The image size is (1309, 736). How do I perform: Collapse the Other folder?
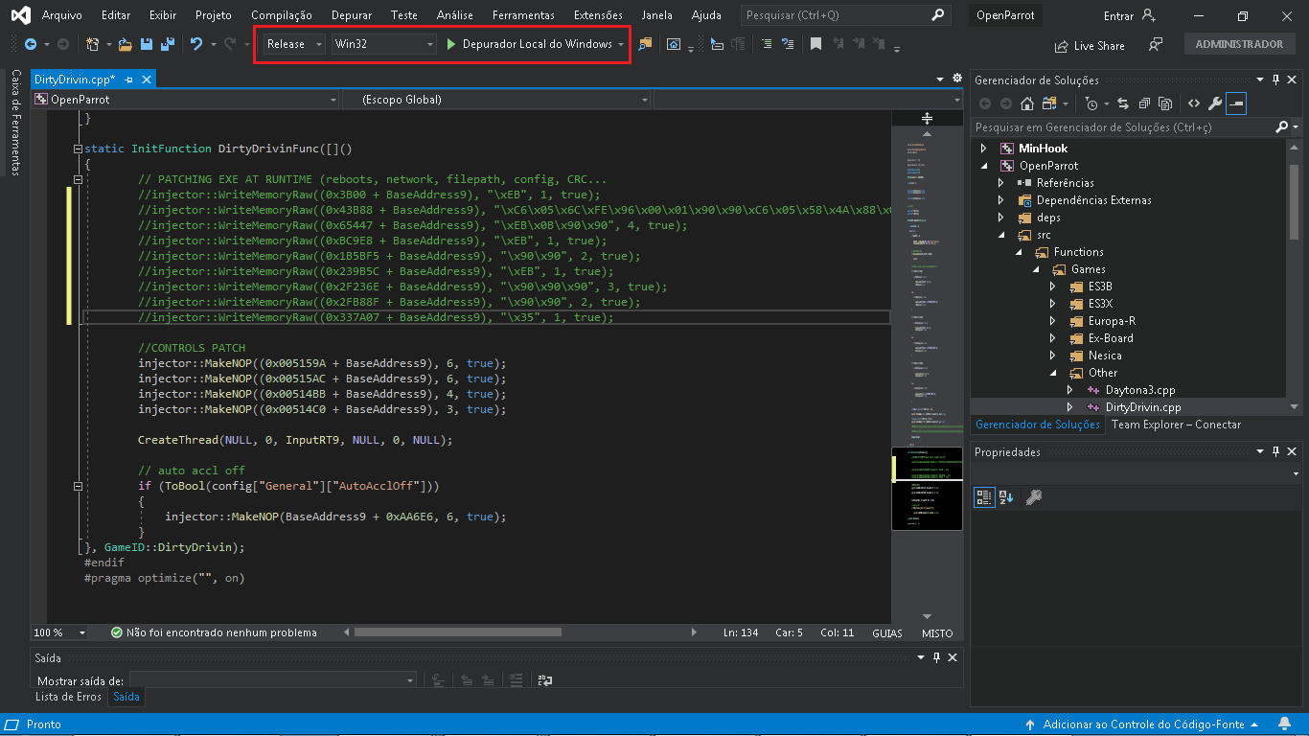(1052, 373)
